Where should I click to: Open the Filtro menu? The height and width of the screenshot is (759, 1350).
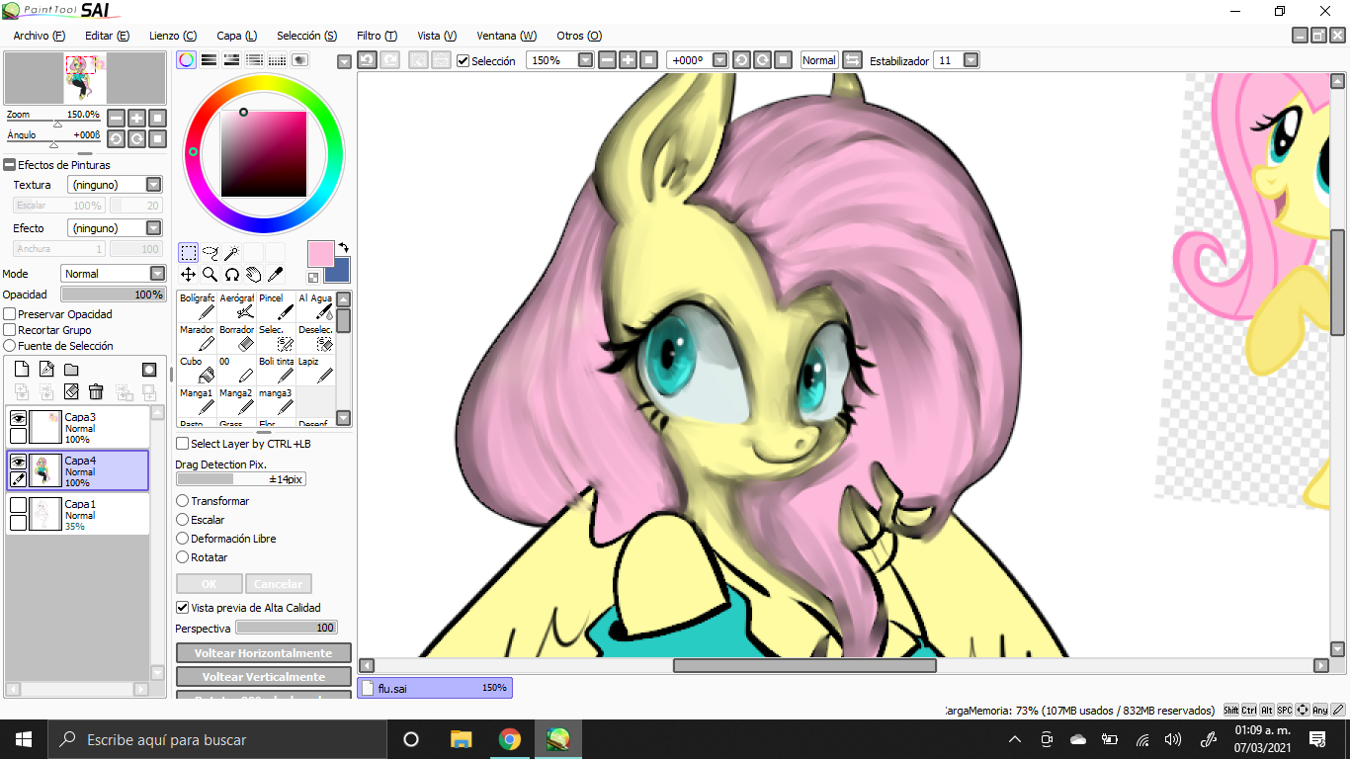pos(376,36)
